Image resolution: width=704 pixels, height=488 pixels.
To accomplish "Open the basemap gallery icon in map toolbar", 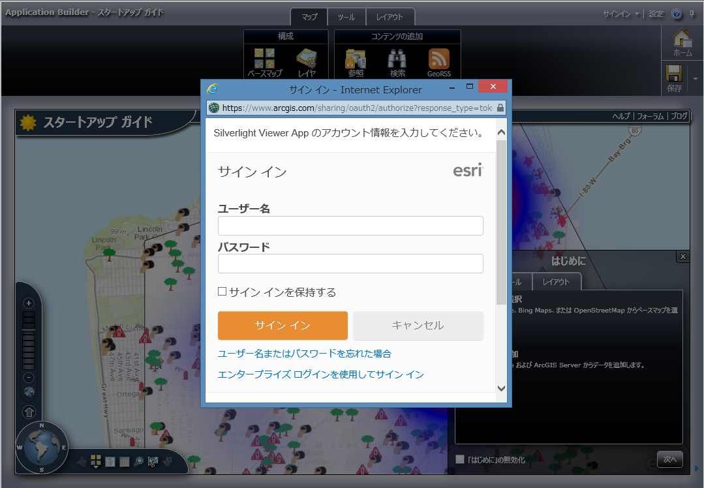I will (96, 461).
